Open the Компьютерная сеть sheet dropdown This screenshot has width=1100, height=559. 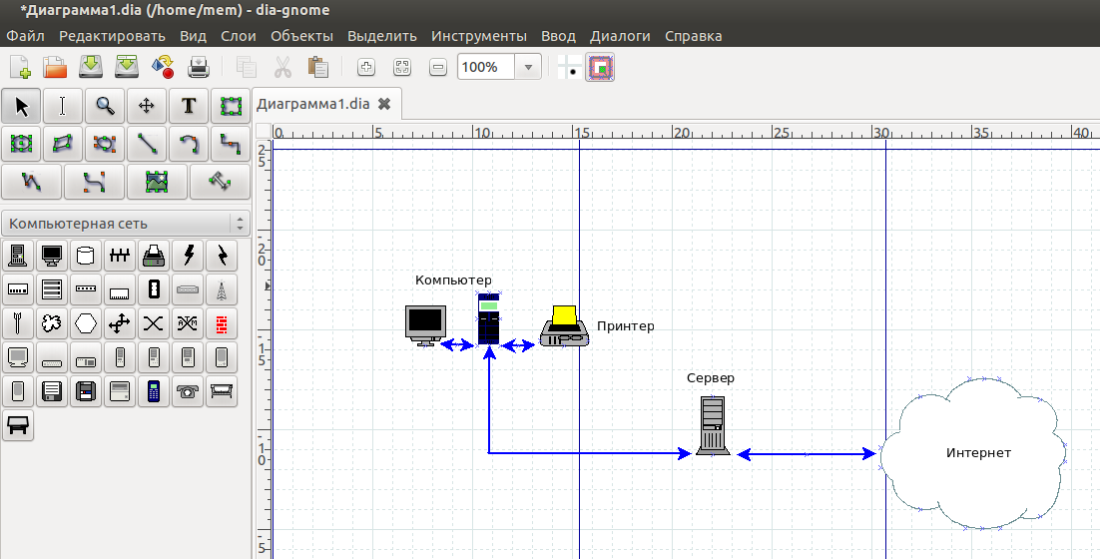coord(126,224)
